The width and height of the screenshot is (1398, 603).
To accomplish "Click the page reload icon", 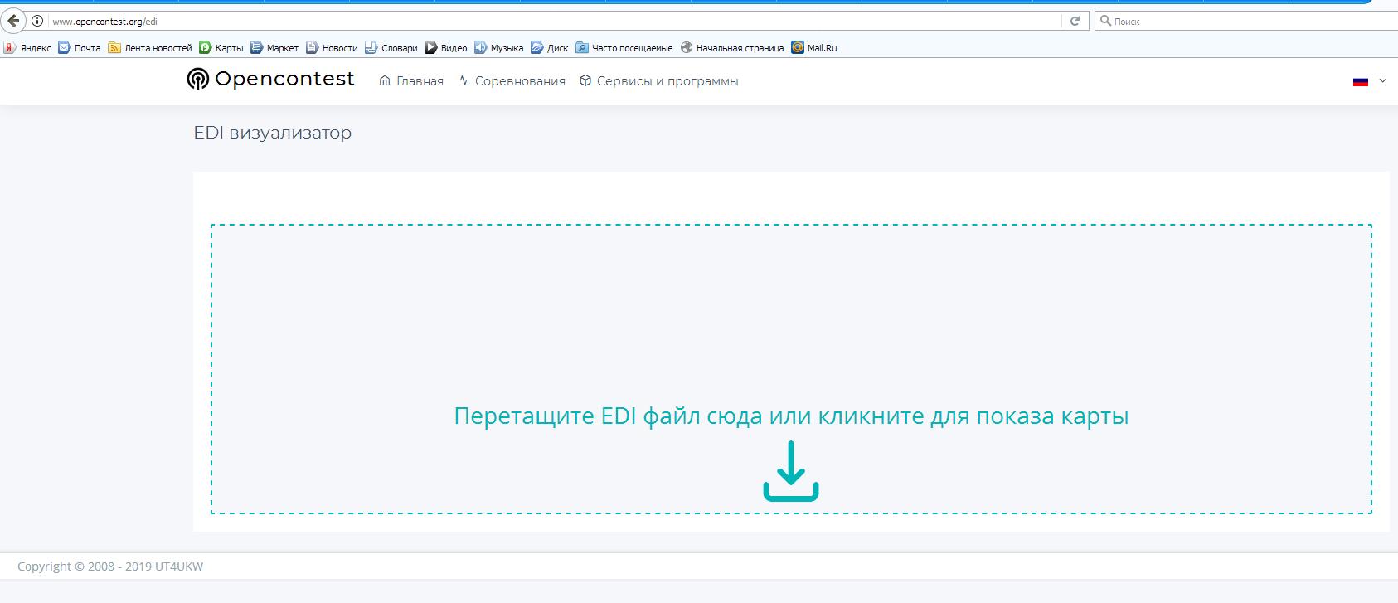I will [1075, 21].
